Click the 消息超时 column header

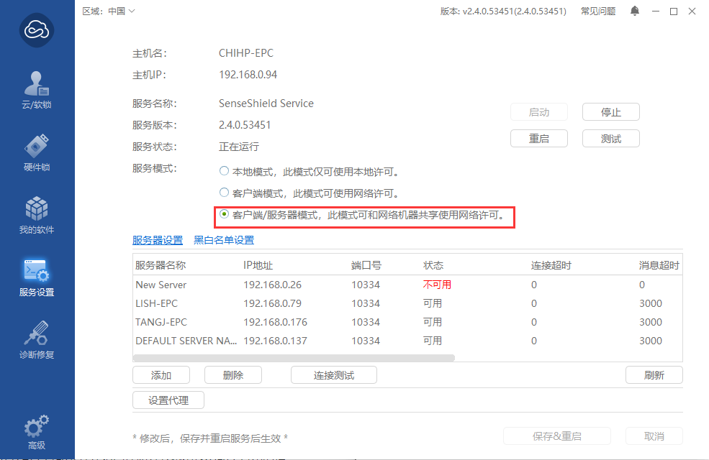point(659,265)
